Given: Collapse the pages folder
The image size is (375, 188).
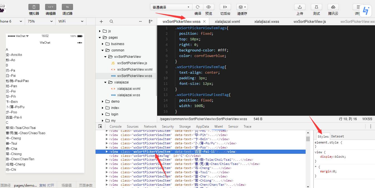Looking at the screenshot, I should click(x=100, y=38).
